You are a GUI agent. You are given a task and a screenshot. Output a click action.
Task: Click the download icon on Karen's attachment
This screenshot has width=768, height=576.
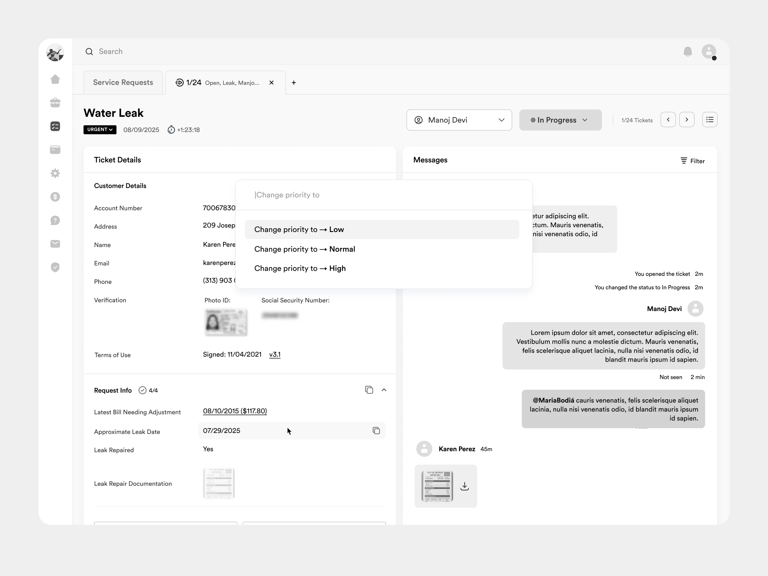pyautogui.click(x=465, y=486)
